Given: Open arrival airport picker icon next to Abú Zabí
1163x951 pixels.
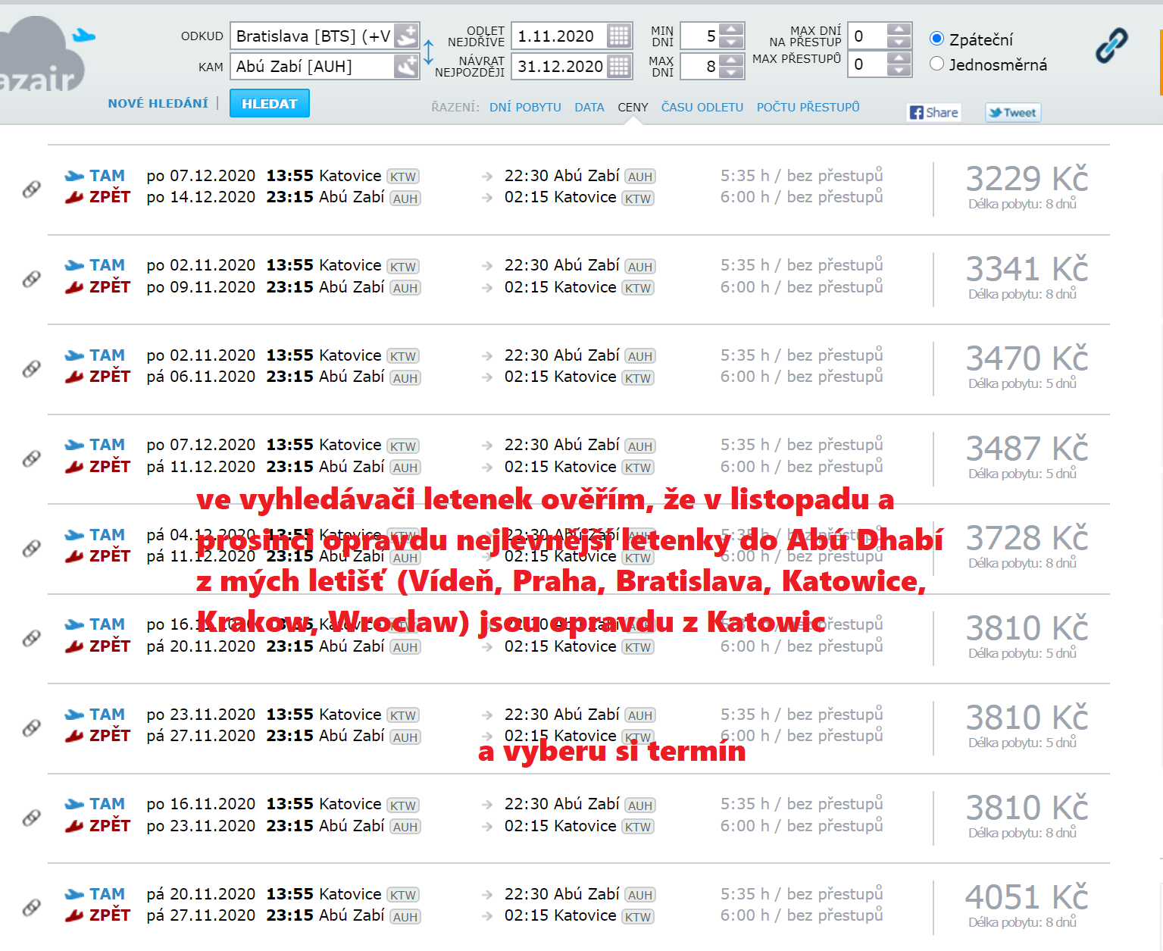Looking at the screenshot, I should (x=406, y=67).
